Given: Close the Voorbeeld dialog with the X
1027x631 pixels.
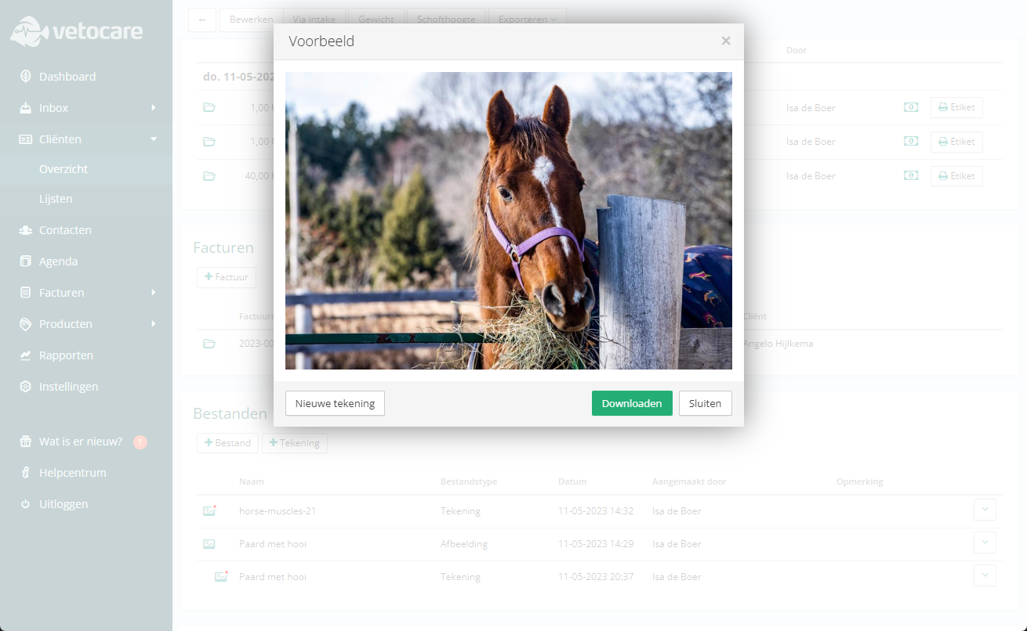Looking at the screenshot, I should [726, 41].
